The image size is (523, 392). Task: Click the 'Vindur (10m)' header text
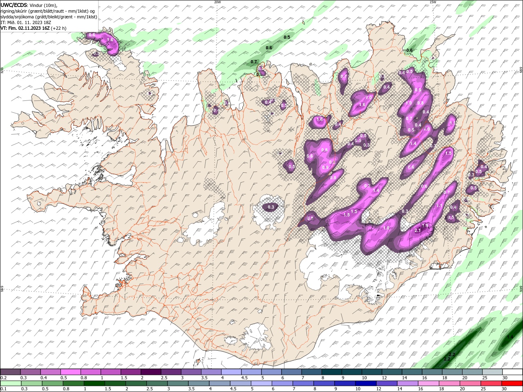[43, 5]
